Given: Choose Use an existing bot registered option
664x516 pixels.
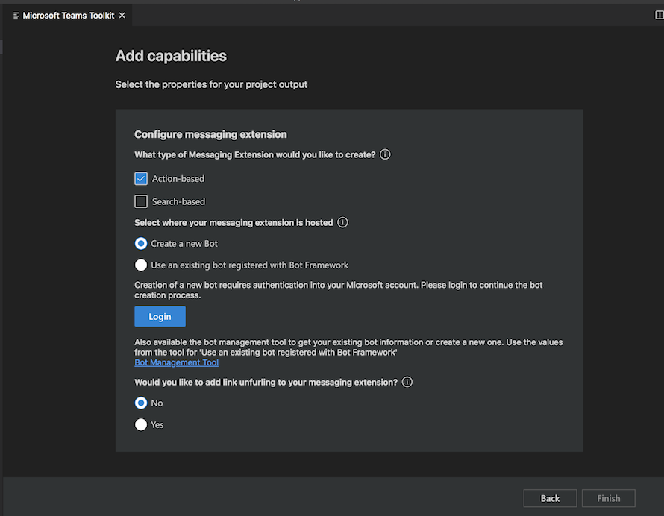Looking at the screenshot, I should 141,265.
